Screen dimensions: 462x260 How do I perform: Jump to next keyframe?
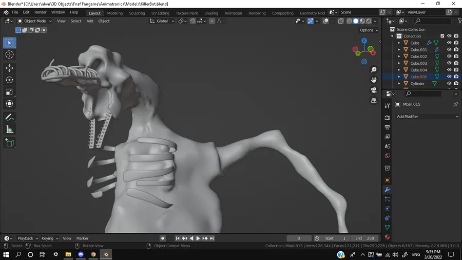205,238
